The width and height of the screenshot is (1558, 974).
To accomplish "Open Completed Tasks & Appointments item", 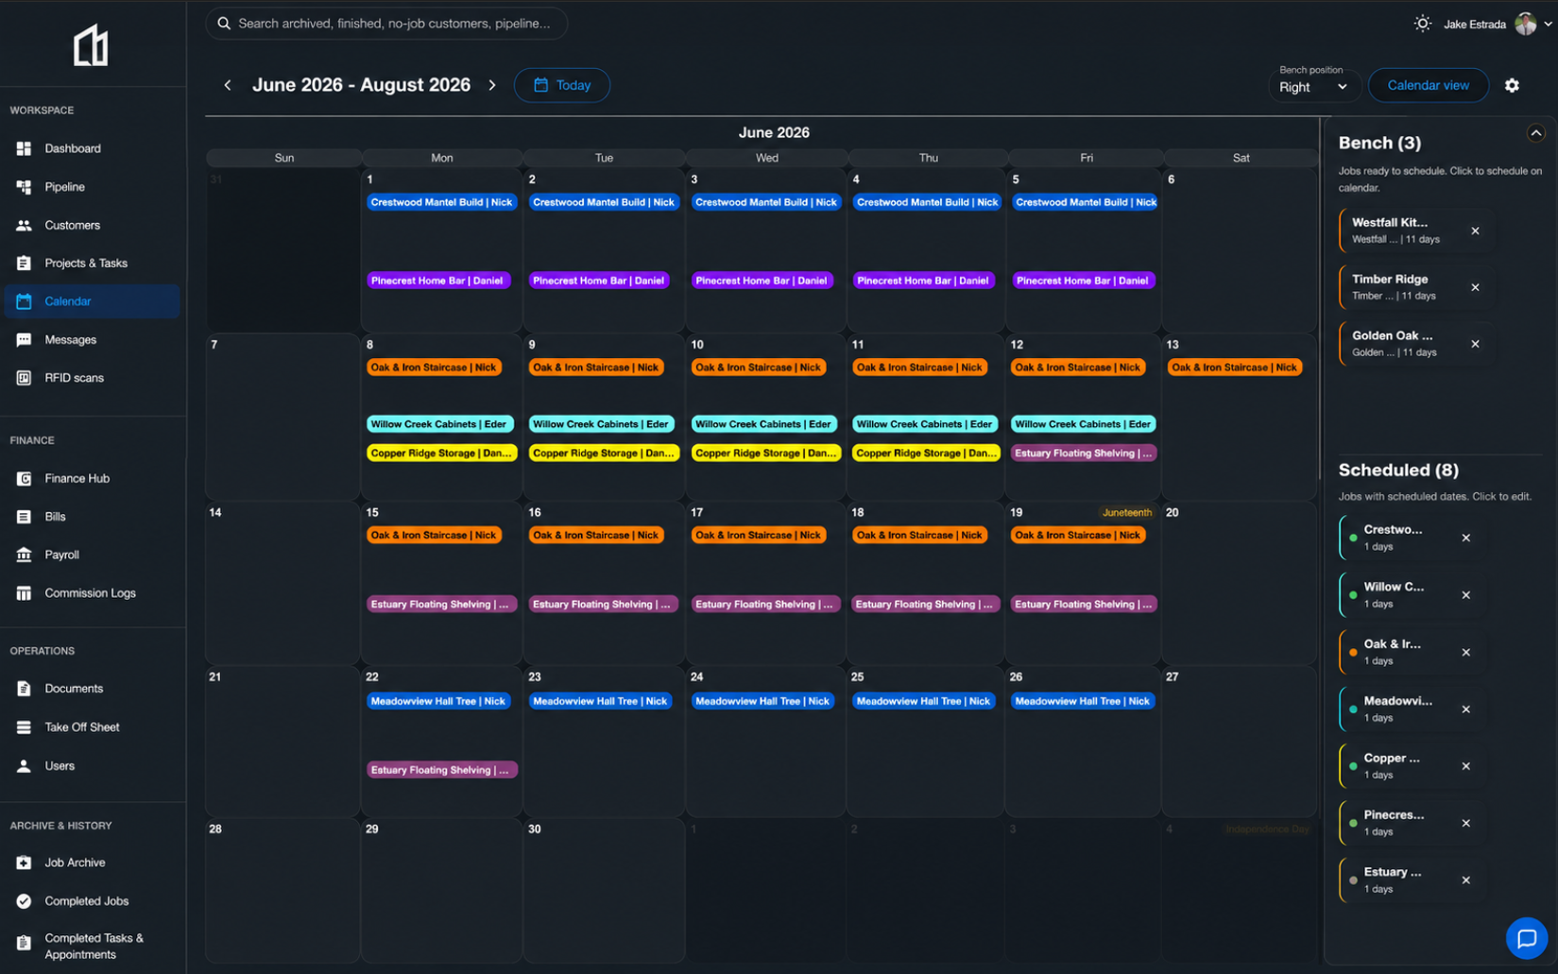I will (x=92, y=946).
